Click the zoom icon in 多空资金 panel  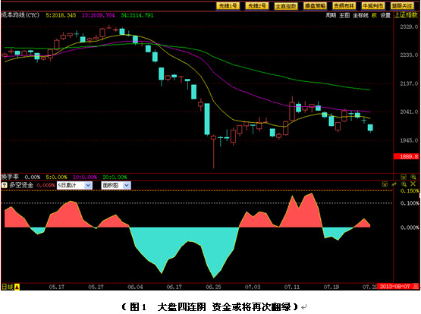click(x=404, y=184)
